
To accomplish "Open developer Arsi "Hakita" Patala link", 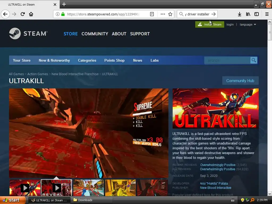I will (x=214, y=184).
